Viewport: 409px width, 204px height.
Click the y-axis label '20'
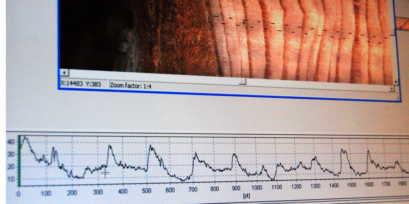pos(12,167)
